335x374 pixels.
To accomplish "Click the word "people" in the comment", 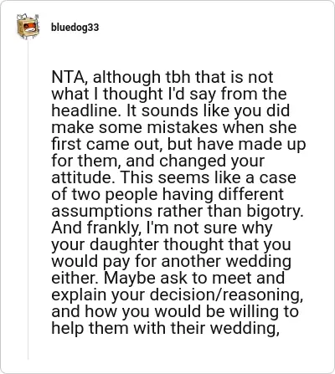I will (131, 195).
